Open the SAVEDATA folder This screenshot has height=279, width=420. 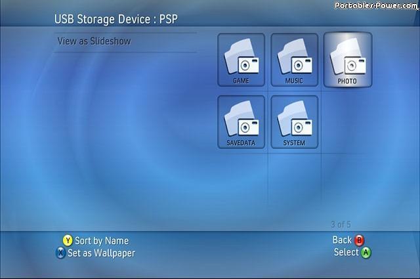point(241,122)
